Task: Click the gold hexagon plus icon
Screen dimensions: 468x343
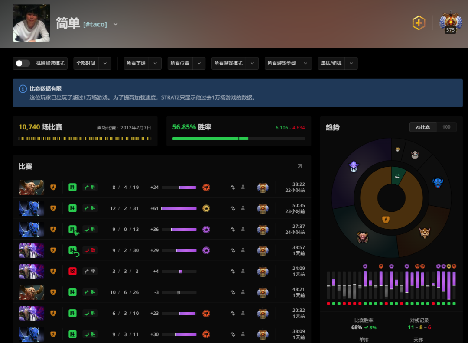Action: pos(419,23)
